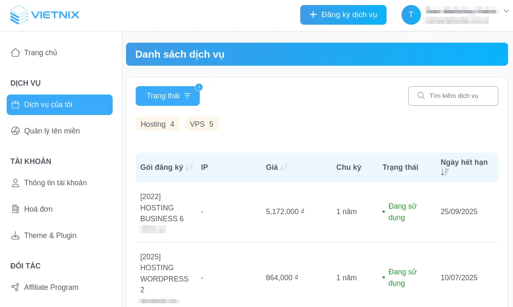513x307 pixels.
Task: Click expiry date 10/07/2025
Action: tap(459, 278)
